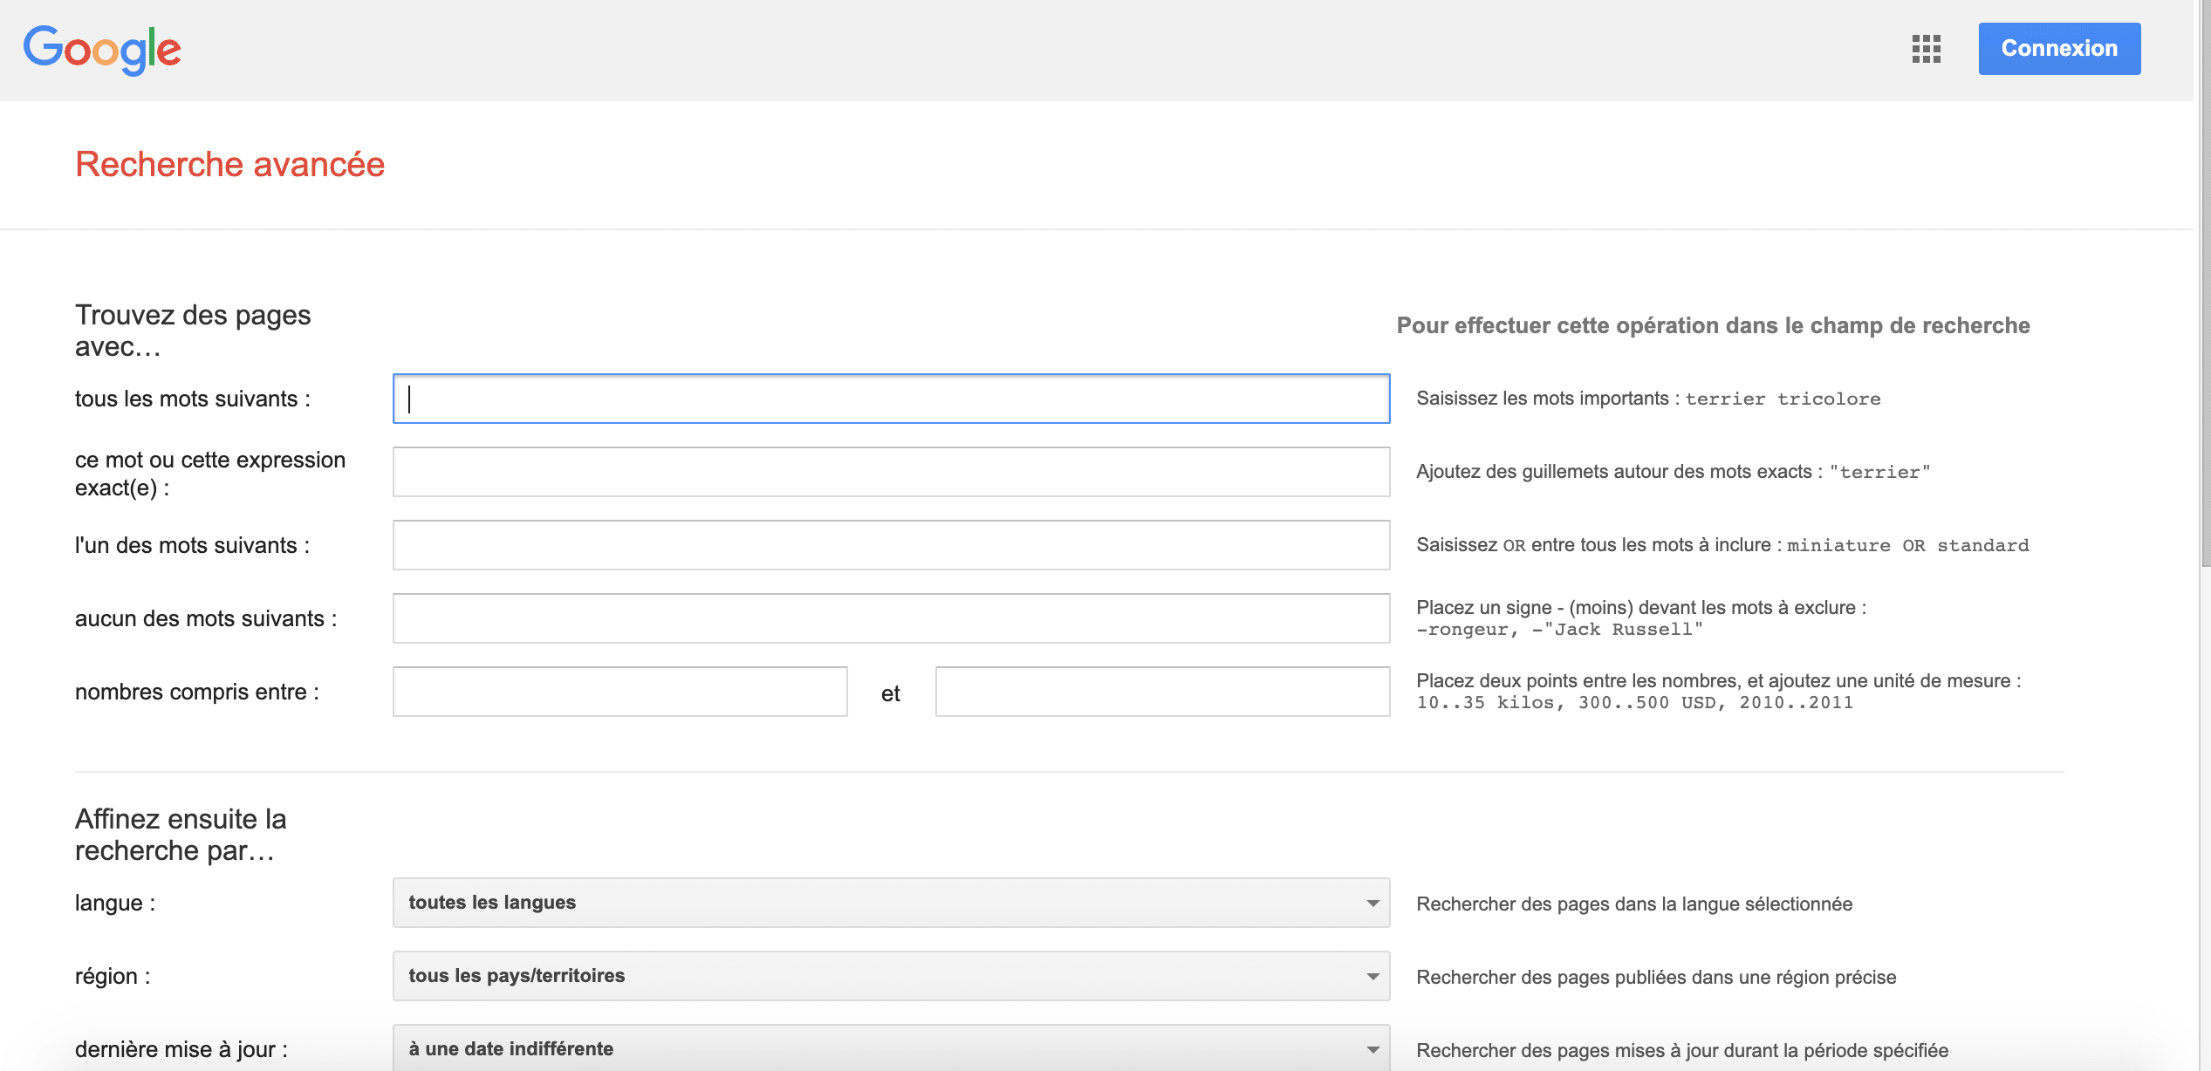2211x1071 pixels.
Task: Open the 'à une date indifférente' dropdown
Action: tap(891, 1048)
